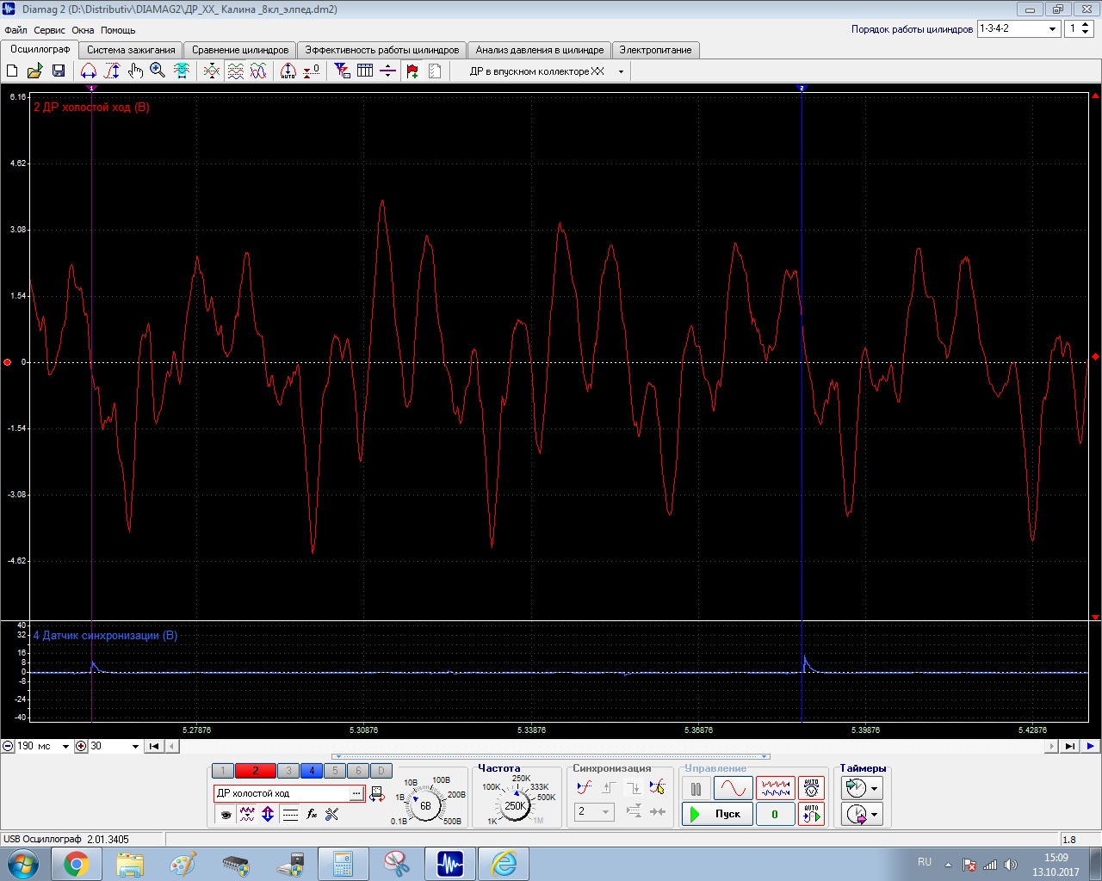The width and height of the screenshot is (1102, 881).
Task: Select the blue channel 4 button
Action: point(312,771)
